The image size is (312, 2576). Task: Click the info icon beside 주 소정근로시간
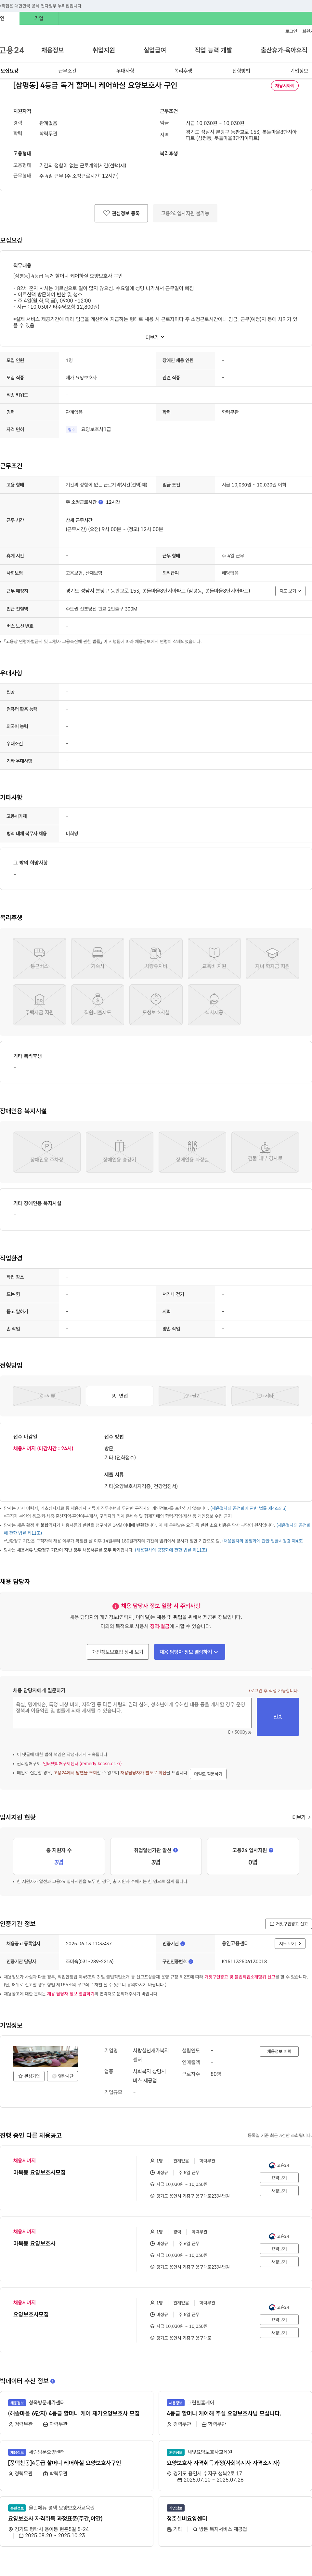101,502
